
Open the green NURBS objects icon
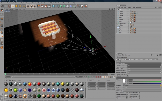click(60, 6)
